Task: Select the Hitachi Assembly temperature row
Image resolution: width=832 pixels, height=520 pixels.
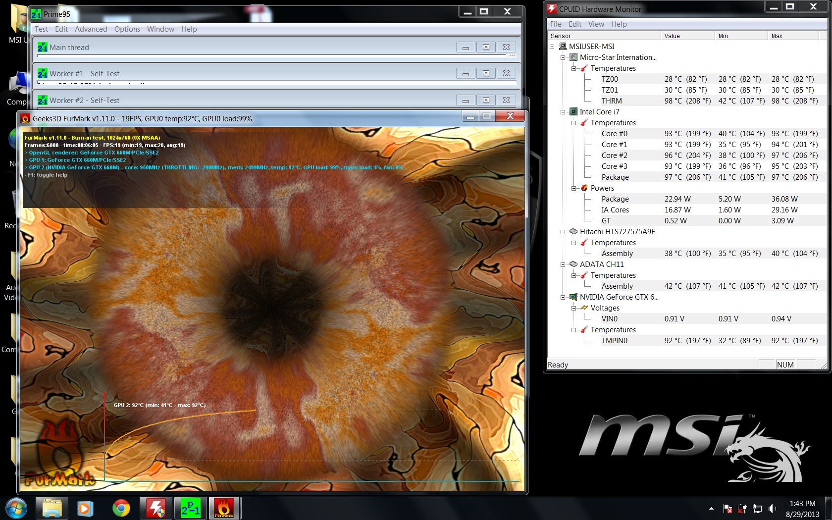Action: [709, 253]
